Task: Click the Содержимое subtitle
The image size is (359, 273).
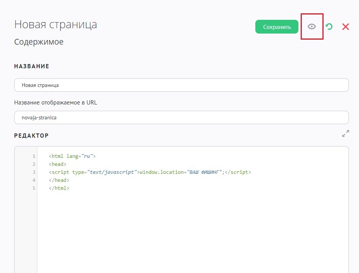Action: 39,42
